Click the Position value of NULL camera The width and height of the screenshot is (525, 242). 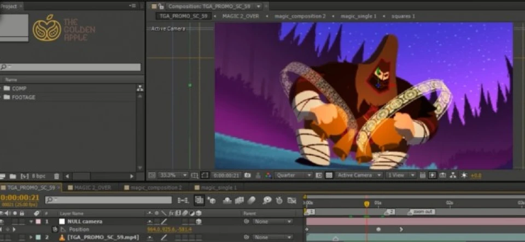170,229
